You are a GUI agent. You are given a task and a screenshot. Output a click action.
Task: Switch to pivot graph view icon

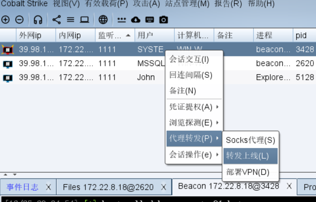pyautogui.click(x=57, y=20)
